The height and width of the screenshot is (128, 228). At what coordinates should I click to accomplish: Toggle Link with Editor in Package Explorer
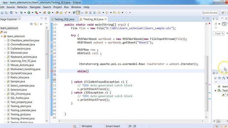tap(36, 24)
